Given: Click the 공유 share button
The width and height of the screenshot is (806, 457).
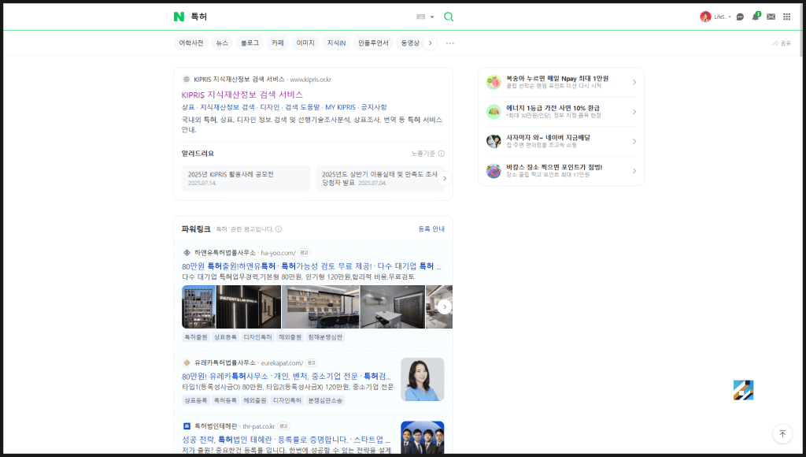Looking at the screenshot, I should (x=782, y=43).
